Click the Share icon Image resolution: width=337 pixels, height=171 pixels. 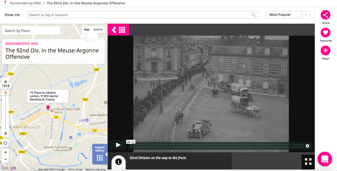tap(325, 15)
